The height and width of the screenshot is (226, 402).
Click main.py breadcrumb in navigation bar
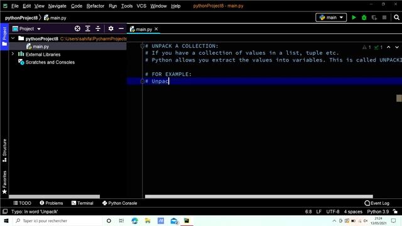click(55, 18)
